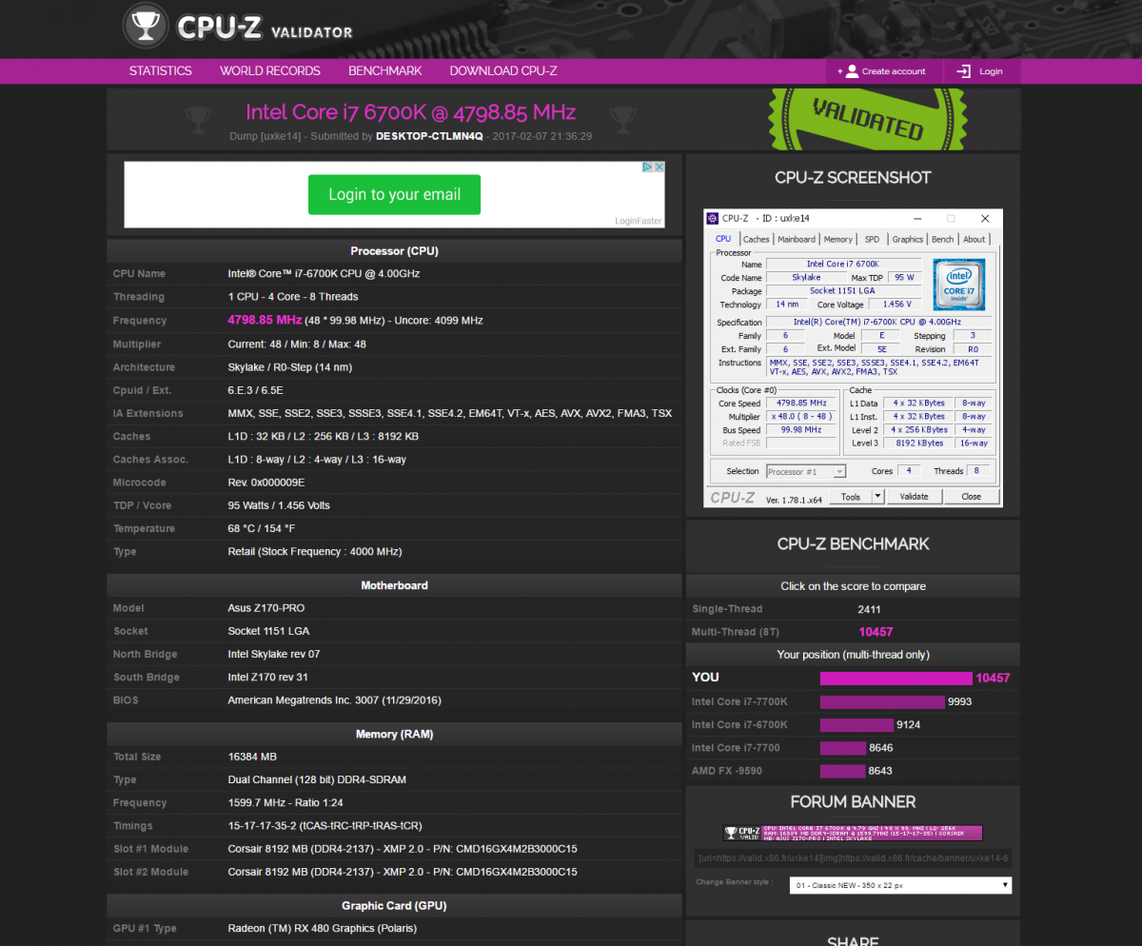Click the Rev. 0x000009E microcode value
Image resolution: width=1142 pixels, height=946 pixels.
pyautogui.click(x=266, y=483)
